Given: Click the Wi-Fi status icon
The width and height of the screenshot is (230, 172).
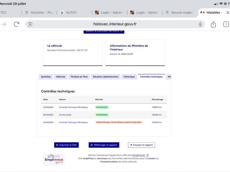Looking at the screenshot, I should click(221, 4).
